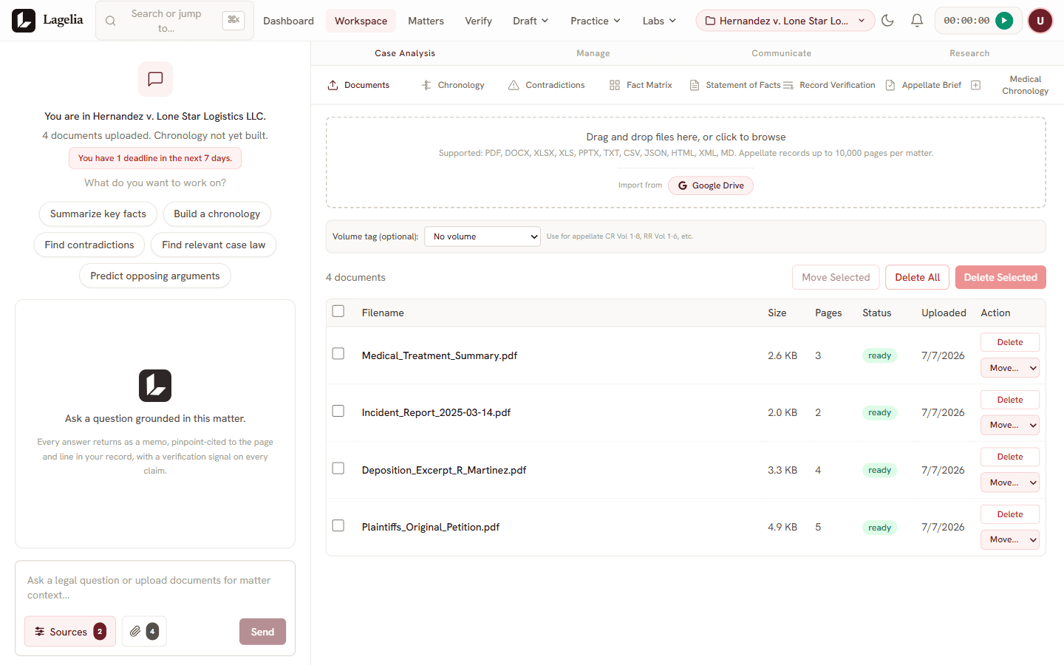Switch to the Manage tab

coord(593,53)
